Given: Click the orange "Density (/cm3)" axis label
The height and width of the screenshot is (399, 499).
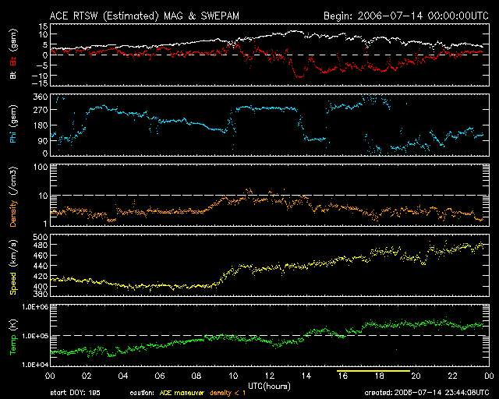Looking at the screenshot, I should click(x=13, y=196).
